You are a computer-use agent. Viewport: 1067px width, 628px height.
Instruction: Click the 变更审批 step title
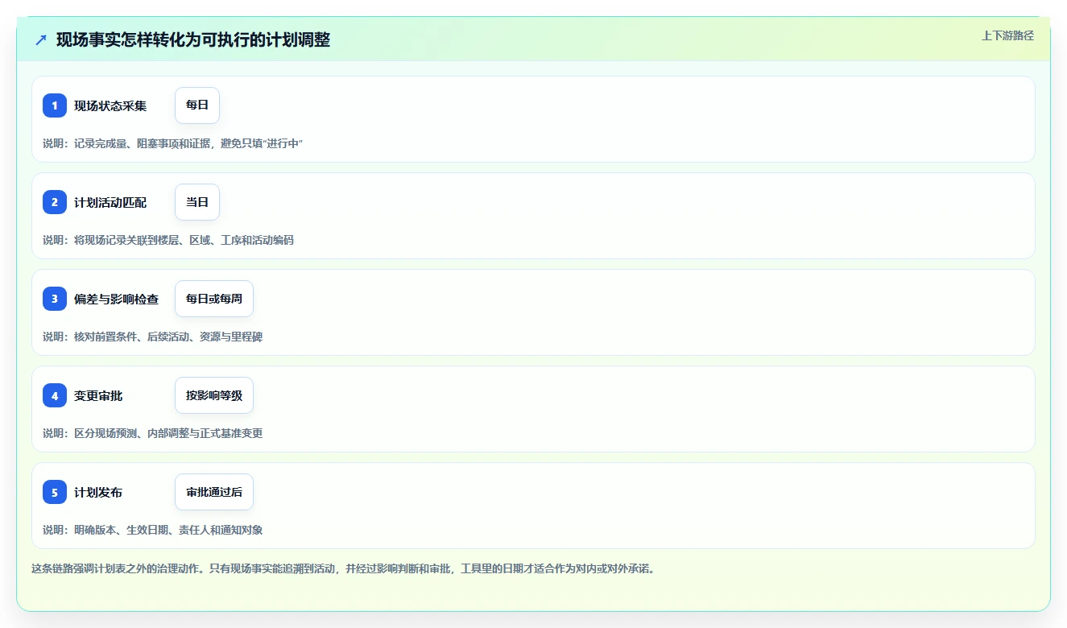tap(98, 395)
